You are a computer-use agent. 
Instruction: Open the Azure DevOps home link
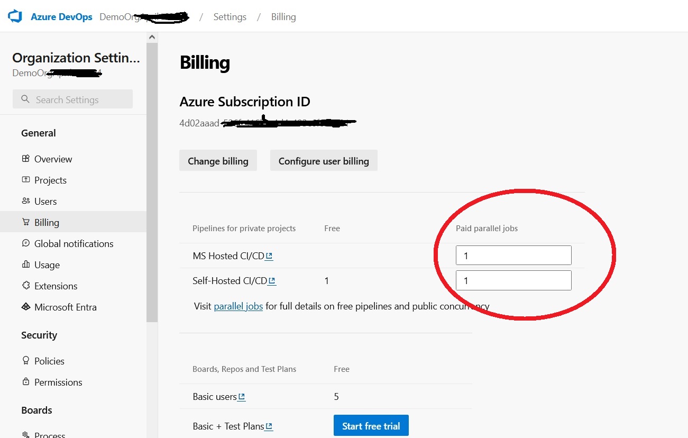pyautogui.click(x=61, y=17)
